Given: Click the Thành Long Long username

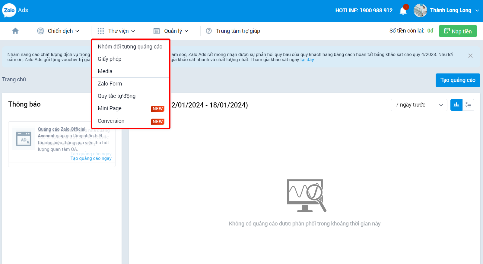Looking at the screenshot, I should click(x=451, y=10).
